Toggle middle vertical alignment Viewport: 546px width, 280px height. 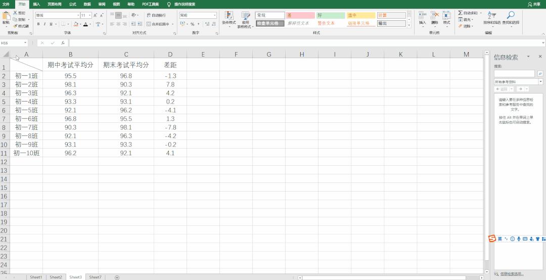coord(118,15)
